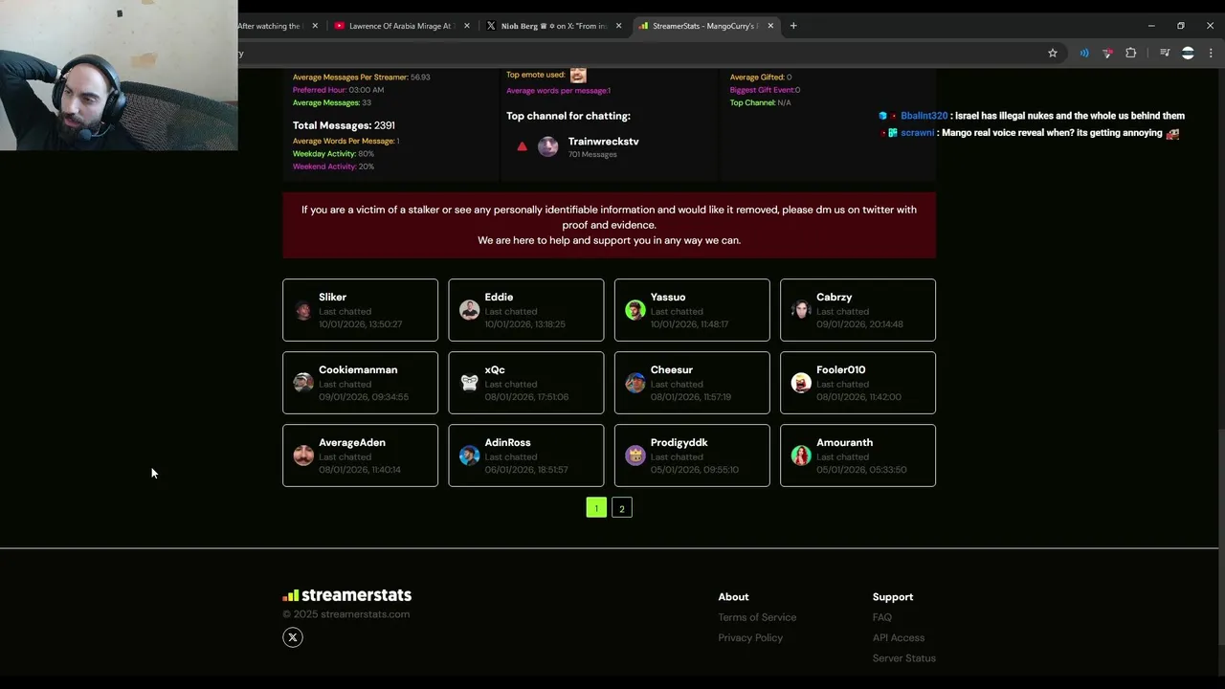Open the Privacy Policy link

pos(750,637)
